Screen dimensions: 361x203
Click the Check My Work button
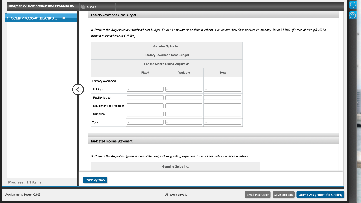pyautogui.click(x=95, y=180)
